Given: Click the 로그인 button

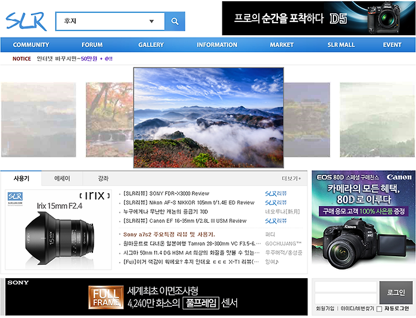Looking at the screenshot, I should click(x=396, y=293).
